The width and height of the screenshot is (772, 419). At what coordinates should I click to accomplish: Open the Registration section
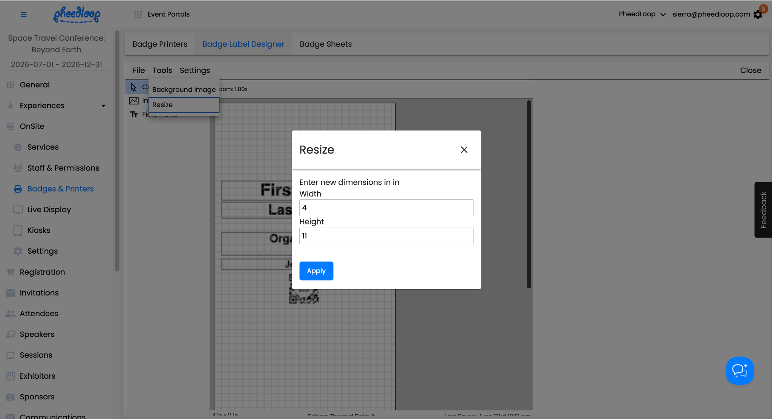coord(42,272)
